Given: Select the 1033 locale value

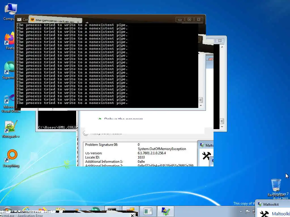Looking at the screenshot, I should tap(141, 157).
